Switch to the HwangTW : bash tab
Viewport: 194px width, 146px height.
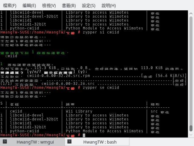(x=97, y=142)
